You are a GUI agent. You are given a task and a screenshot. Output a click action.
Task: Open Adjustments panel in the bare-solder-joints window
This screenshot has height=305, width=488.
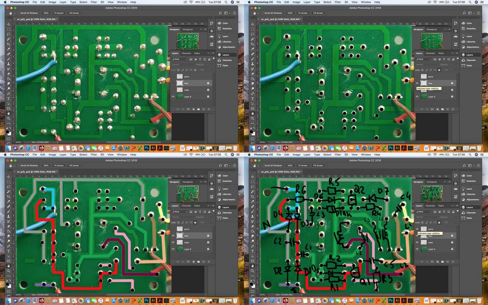click(229, 47)
